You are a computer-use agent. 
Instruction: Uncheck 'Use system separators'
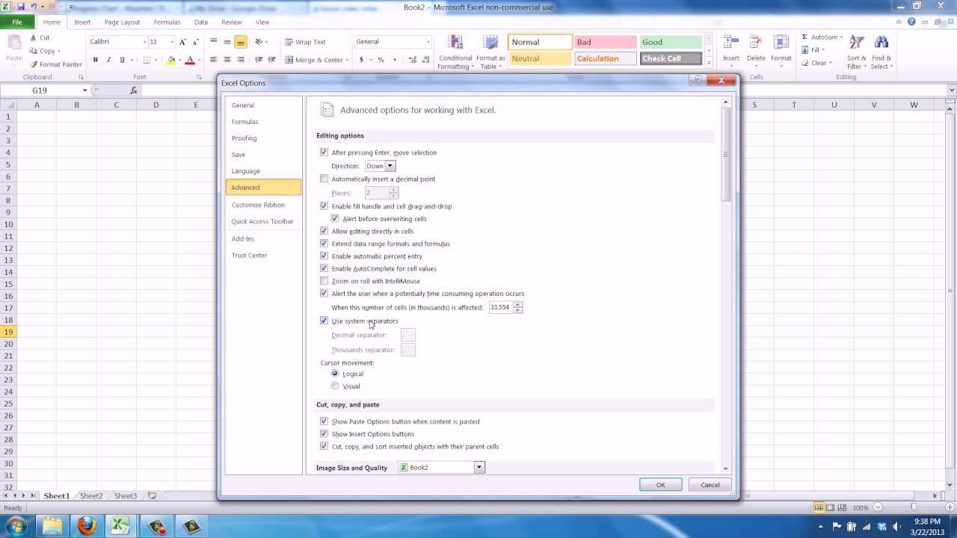pyautogui.click(x=324, y=321)
